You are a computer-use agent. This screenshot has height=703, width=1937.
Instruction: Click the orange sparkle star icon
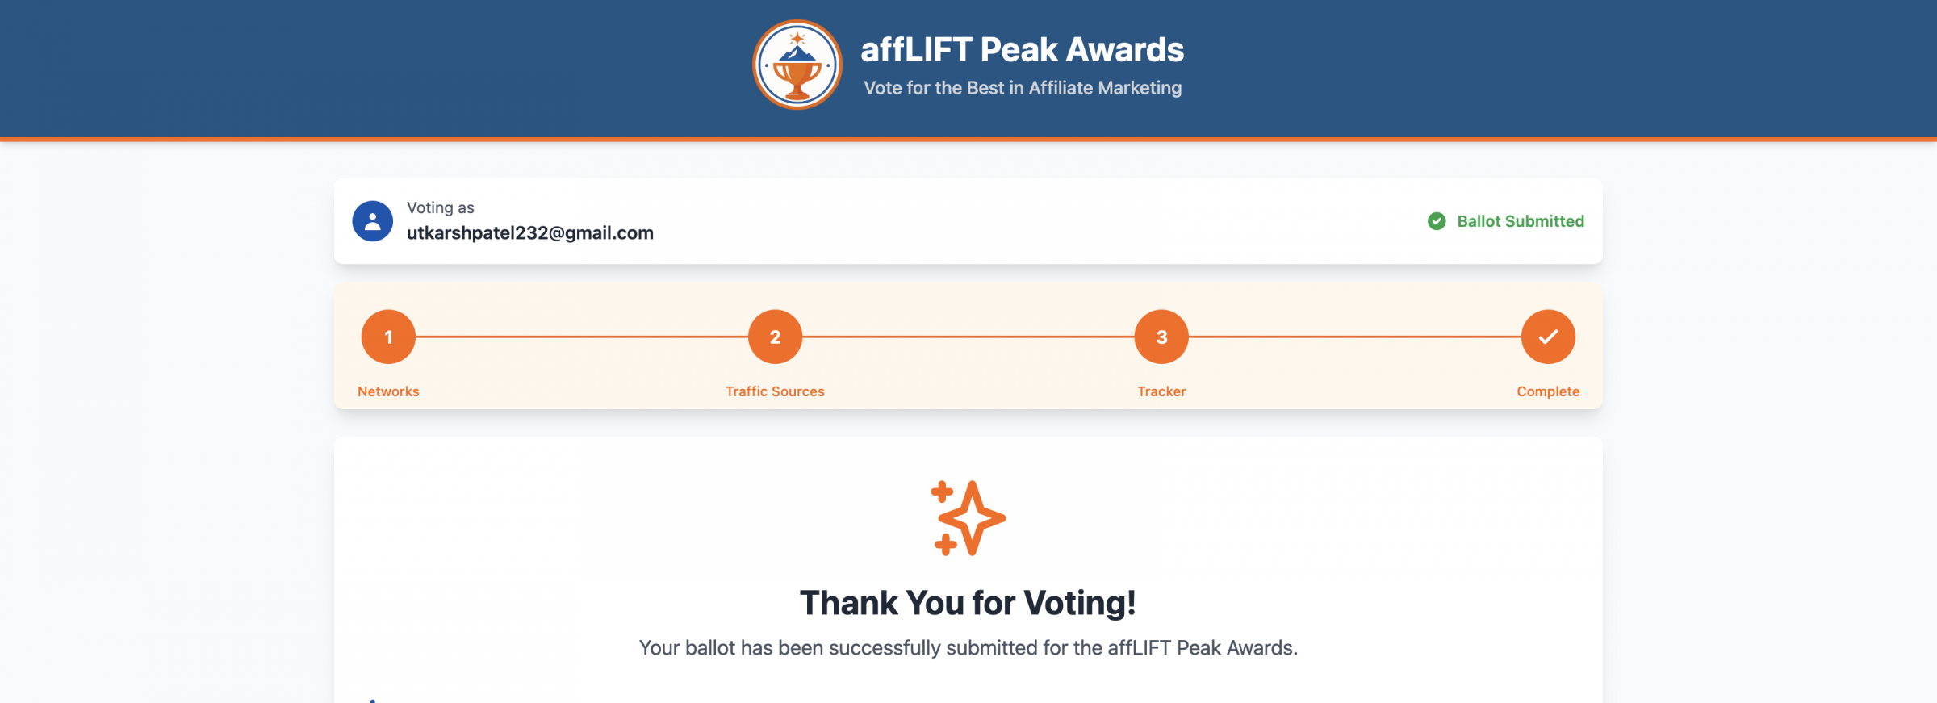pyautogui.click(x=968, y=518)
